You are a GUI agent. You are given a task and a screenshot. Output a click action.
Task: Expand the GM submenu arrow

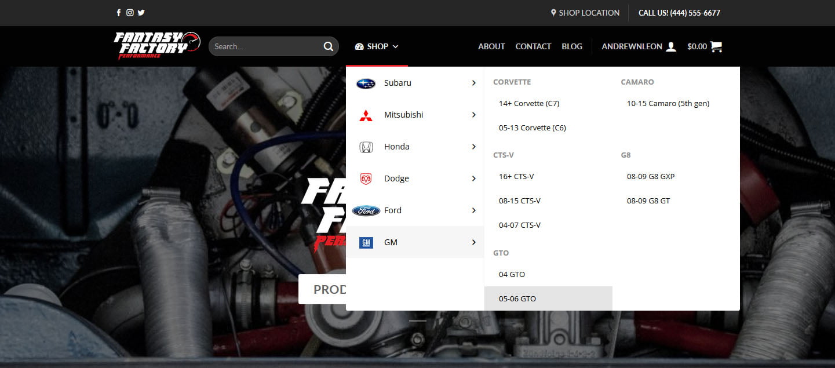[x=473, y=243]
